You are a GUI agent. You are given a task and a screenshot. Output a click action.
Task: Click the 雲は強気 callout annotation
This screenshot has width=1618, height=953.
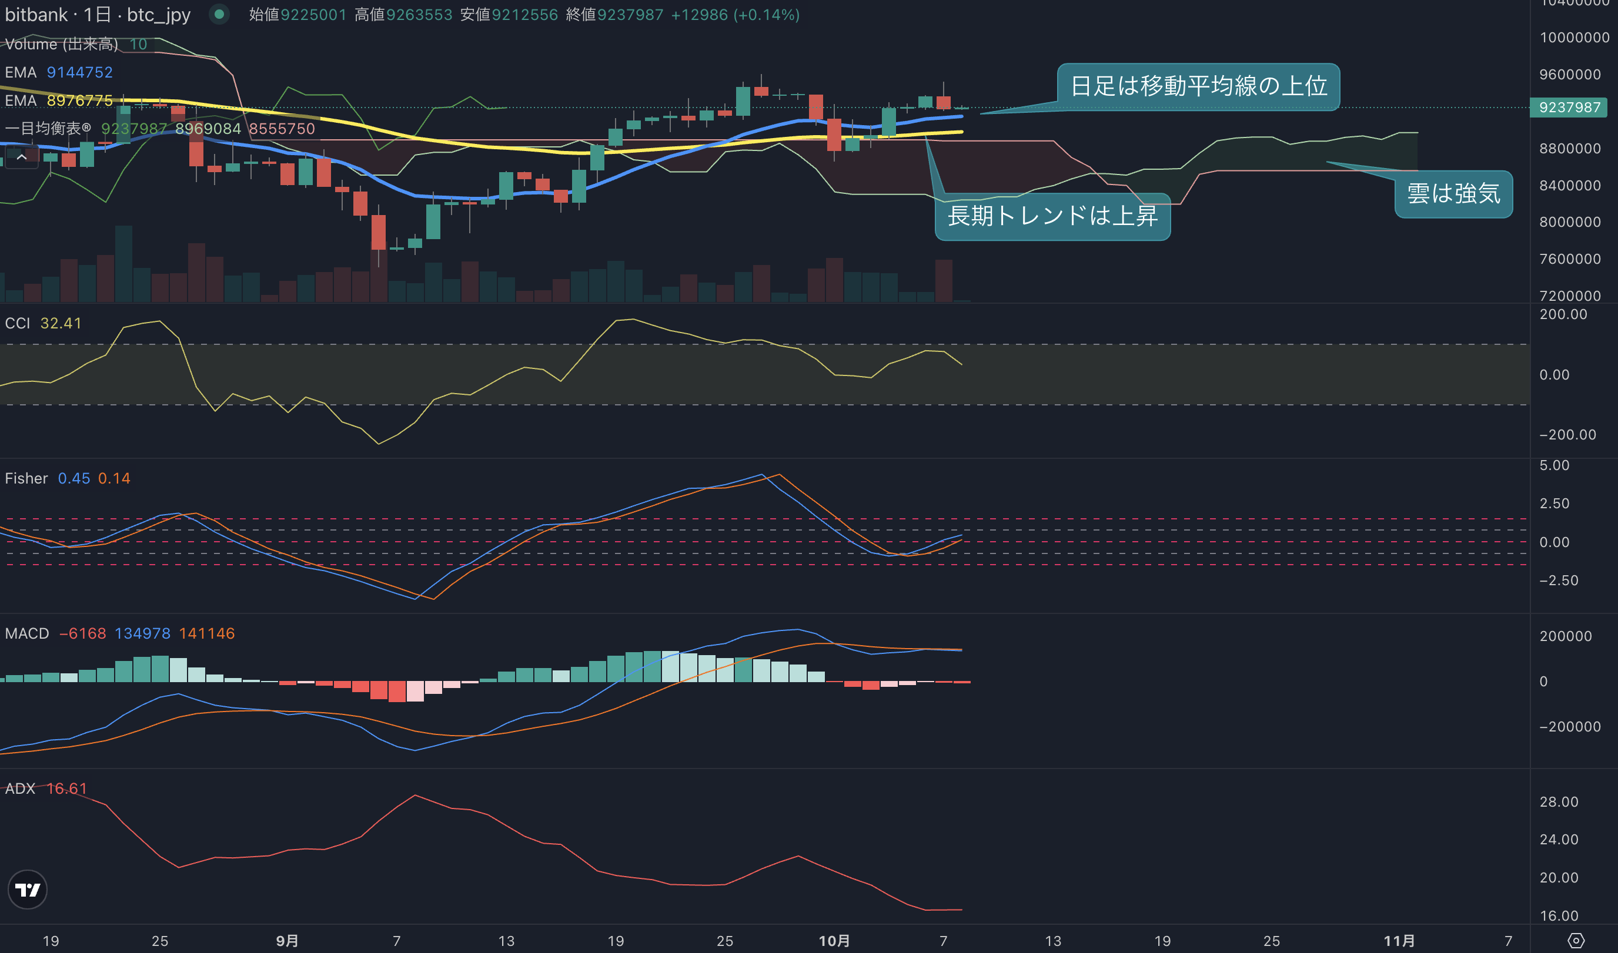coord(1453,194)
